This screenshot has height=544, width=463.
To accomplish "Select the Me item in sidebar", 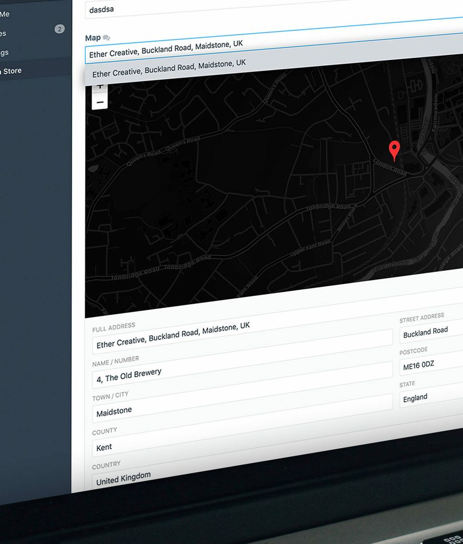I will click(5, 14).
